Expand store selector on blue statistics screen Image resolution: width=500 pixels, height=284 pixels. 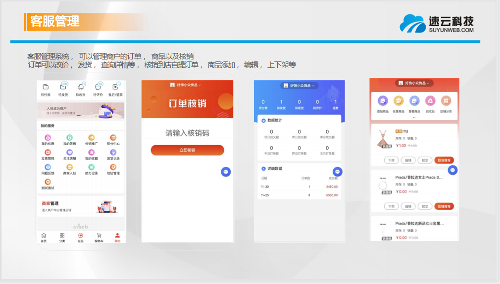pyautogui.click(x=299, y=86)
